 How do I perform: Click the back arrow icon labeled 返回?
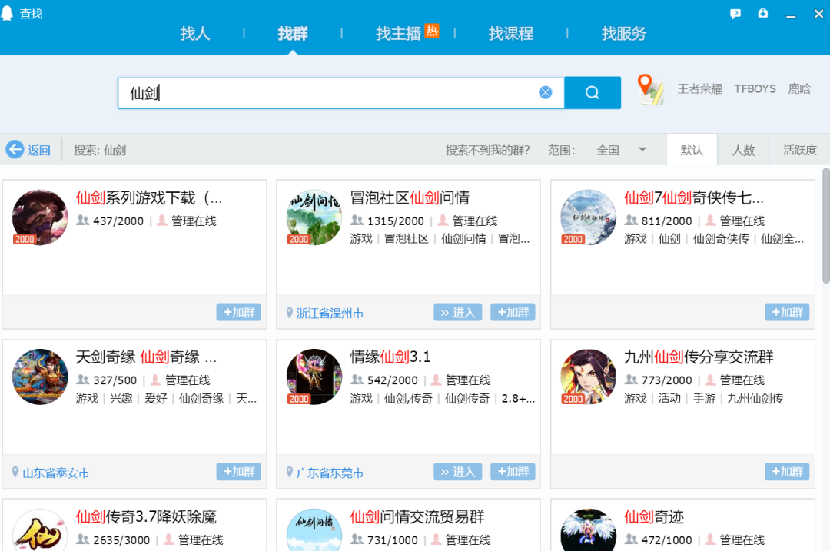coord(15,150)
